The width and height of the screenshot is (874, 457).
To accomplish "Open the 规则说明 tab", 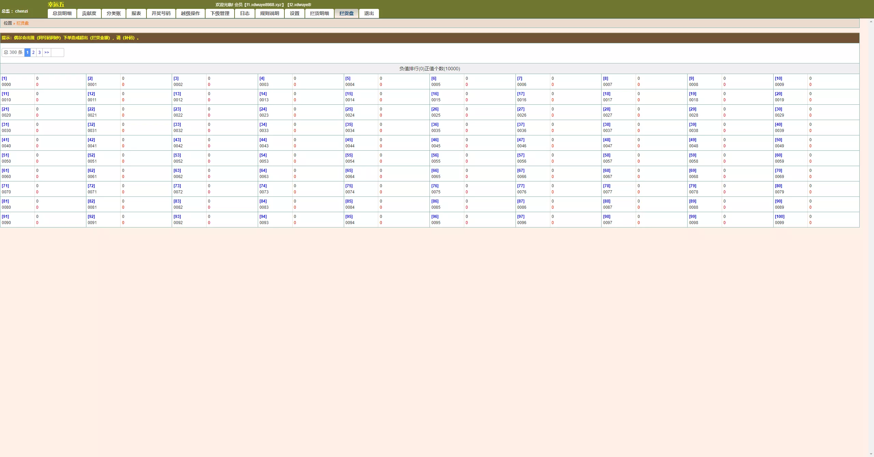I will coord(269,13).
